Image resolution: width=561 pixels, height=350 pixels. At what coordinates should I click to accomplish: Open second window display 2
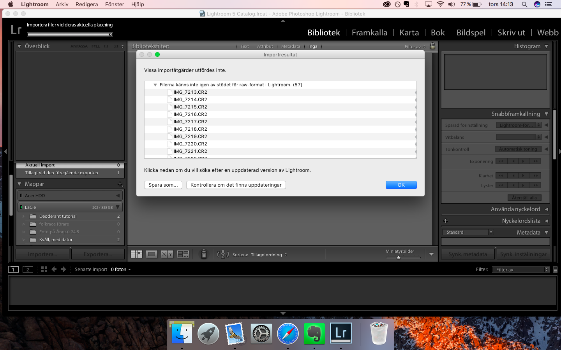28,269
